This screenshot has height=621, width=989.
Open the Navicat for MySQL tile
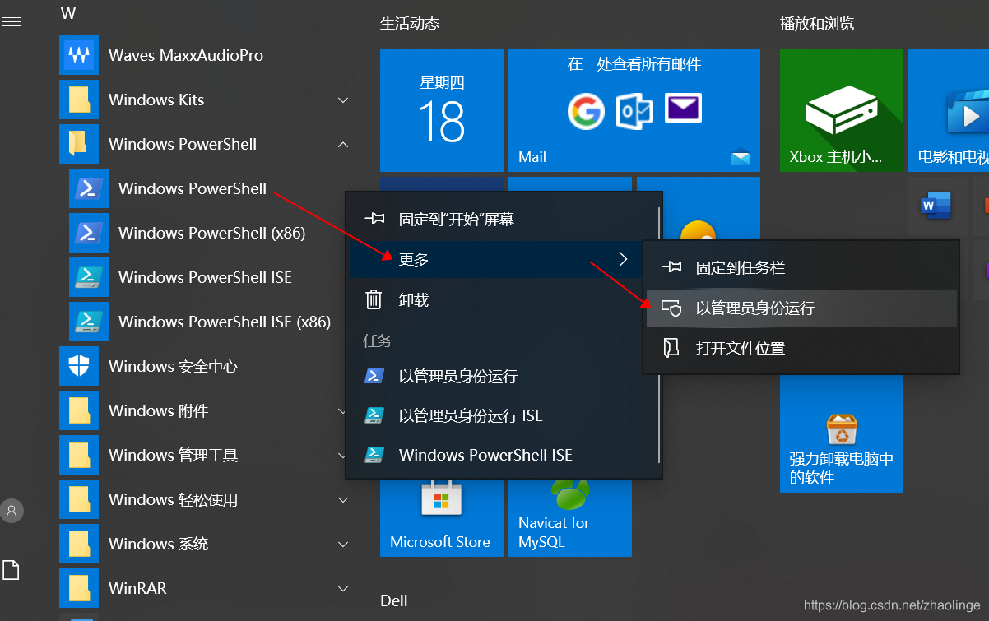570,518
